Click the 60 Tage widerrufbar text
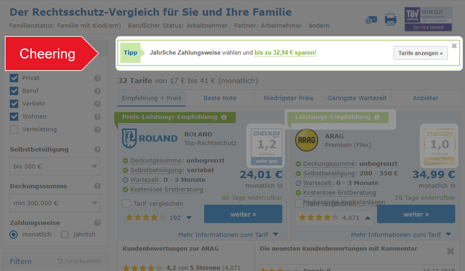The width and height of the screenshot is (465, 271). pos(252,198)
